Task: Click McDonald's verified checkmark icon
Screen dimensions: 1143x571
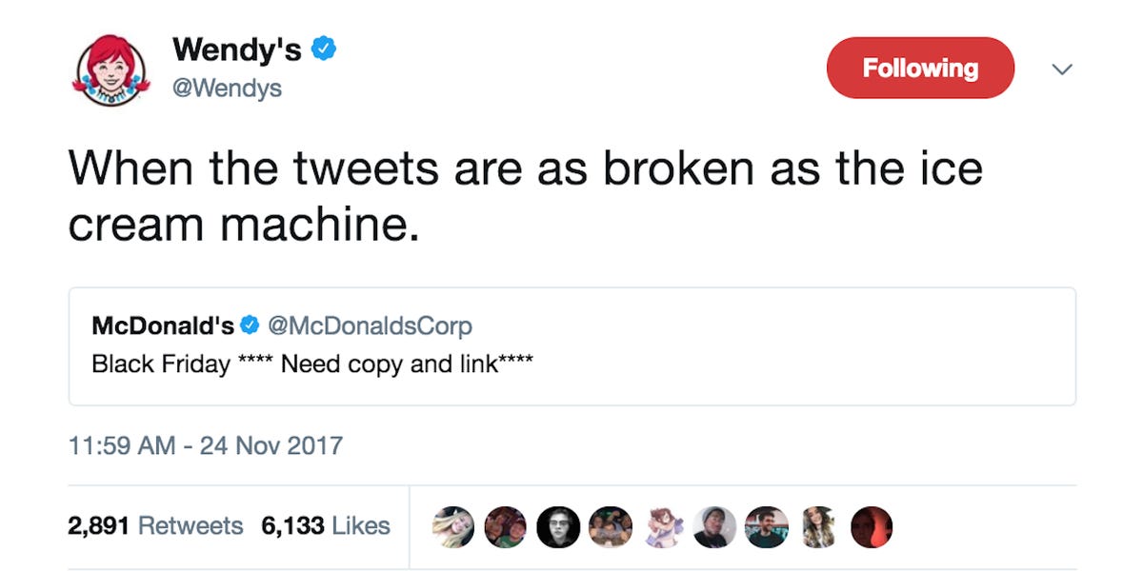Action: tap(250, 324)
